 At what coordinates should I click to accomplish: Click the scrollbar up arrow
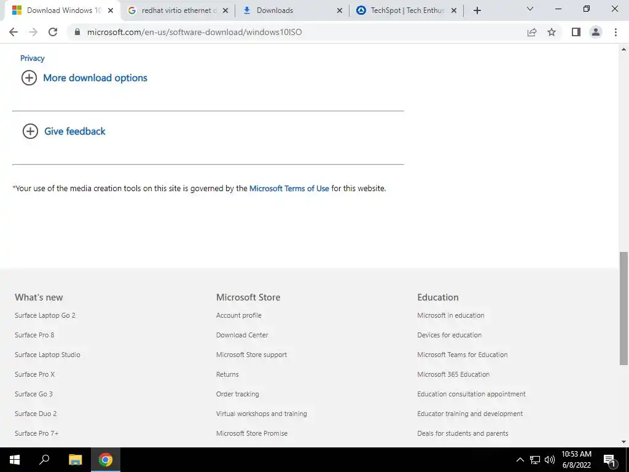pyautogui.click(x=623, y=49)
